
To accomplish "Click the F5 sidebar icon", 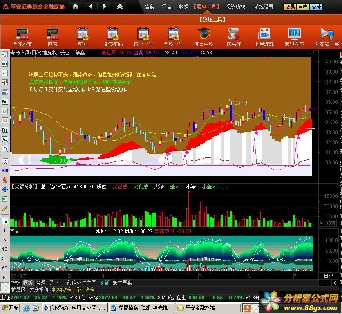I will pos(5,221).
